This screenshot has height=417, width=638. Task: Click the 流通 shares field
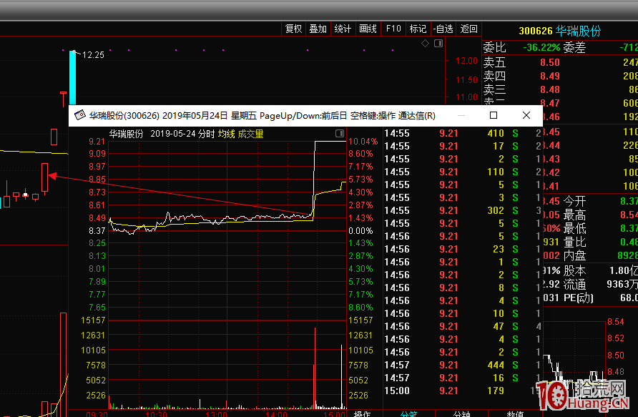click(x=601, y=284)
